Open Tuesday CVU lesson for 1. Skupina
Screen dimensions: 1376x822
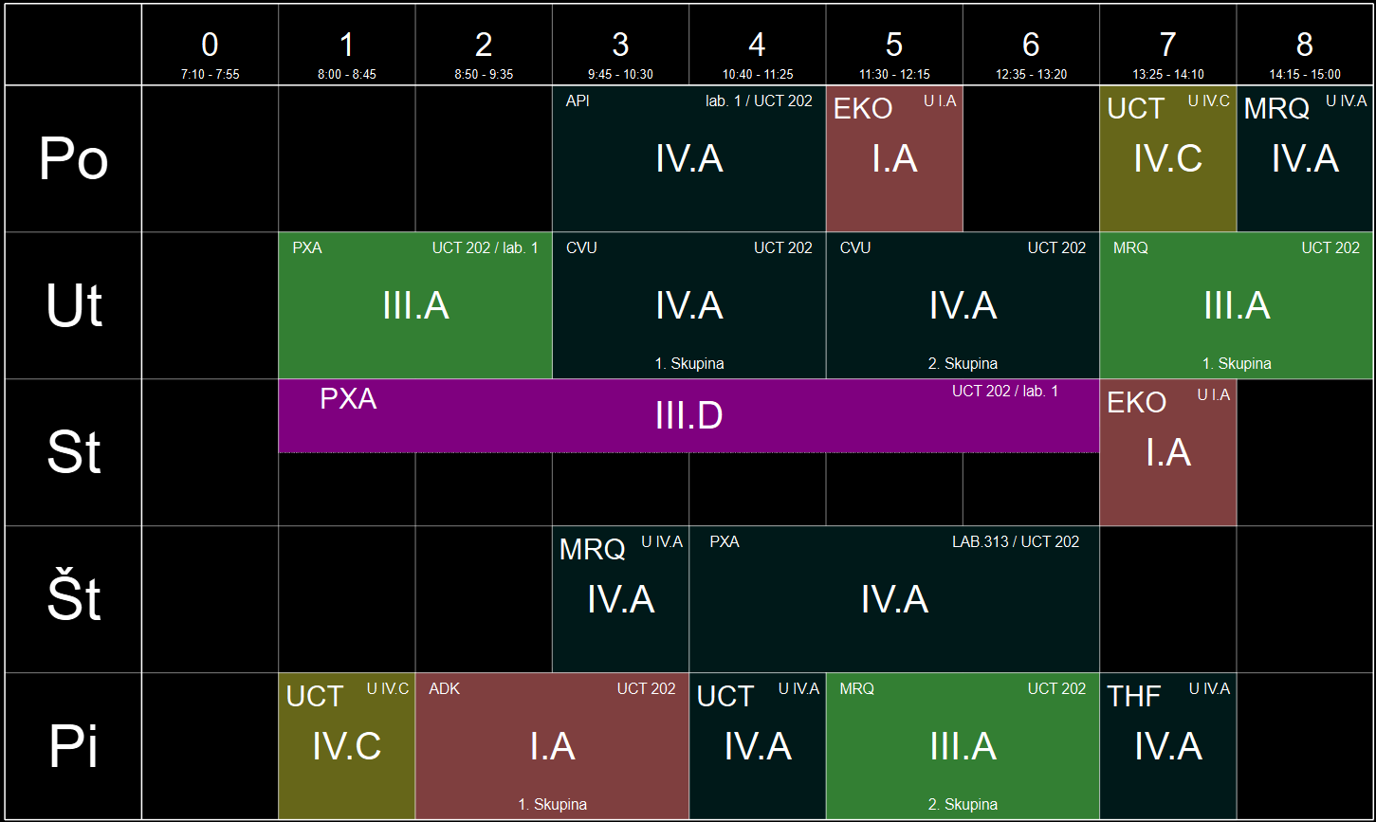(x=688, y=306)
